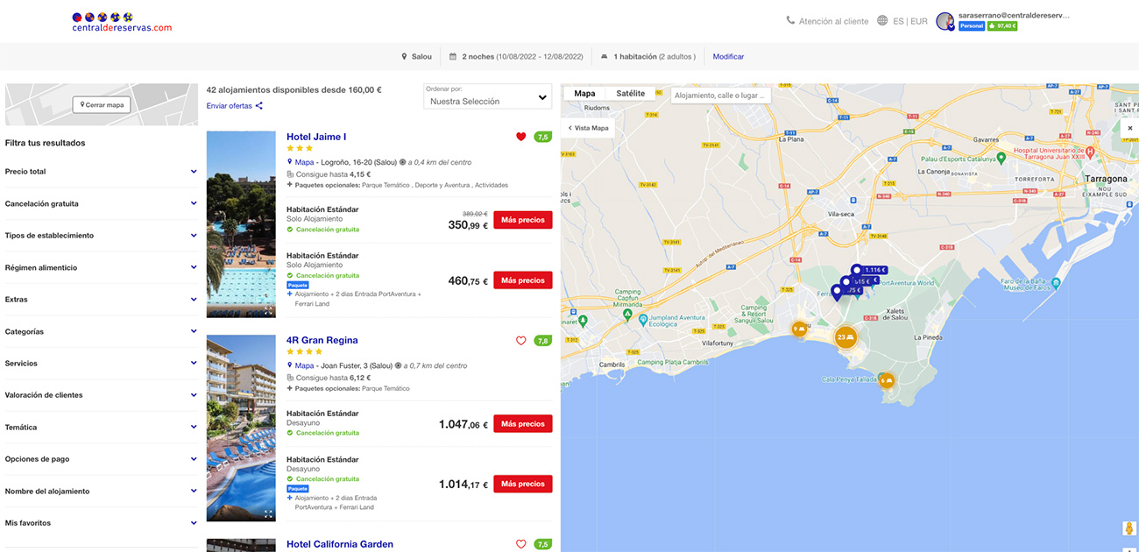Open the Hotel Jaime I pool photo
The image size is (1139, 552).
(241, 224)
